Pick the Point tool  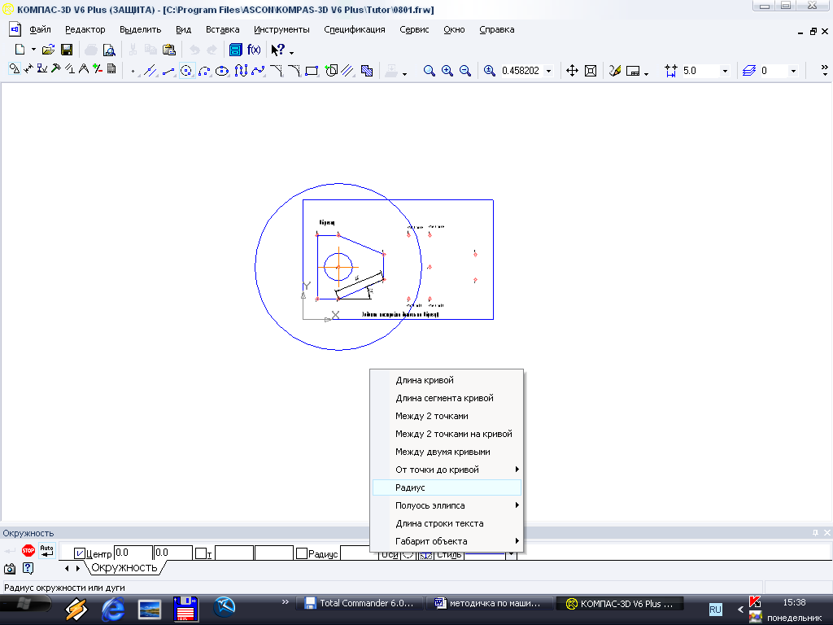click(x=133, y=71)
